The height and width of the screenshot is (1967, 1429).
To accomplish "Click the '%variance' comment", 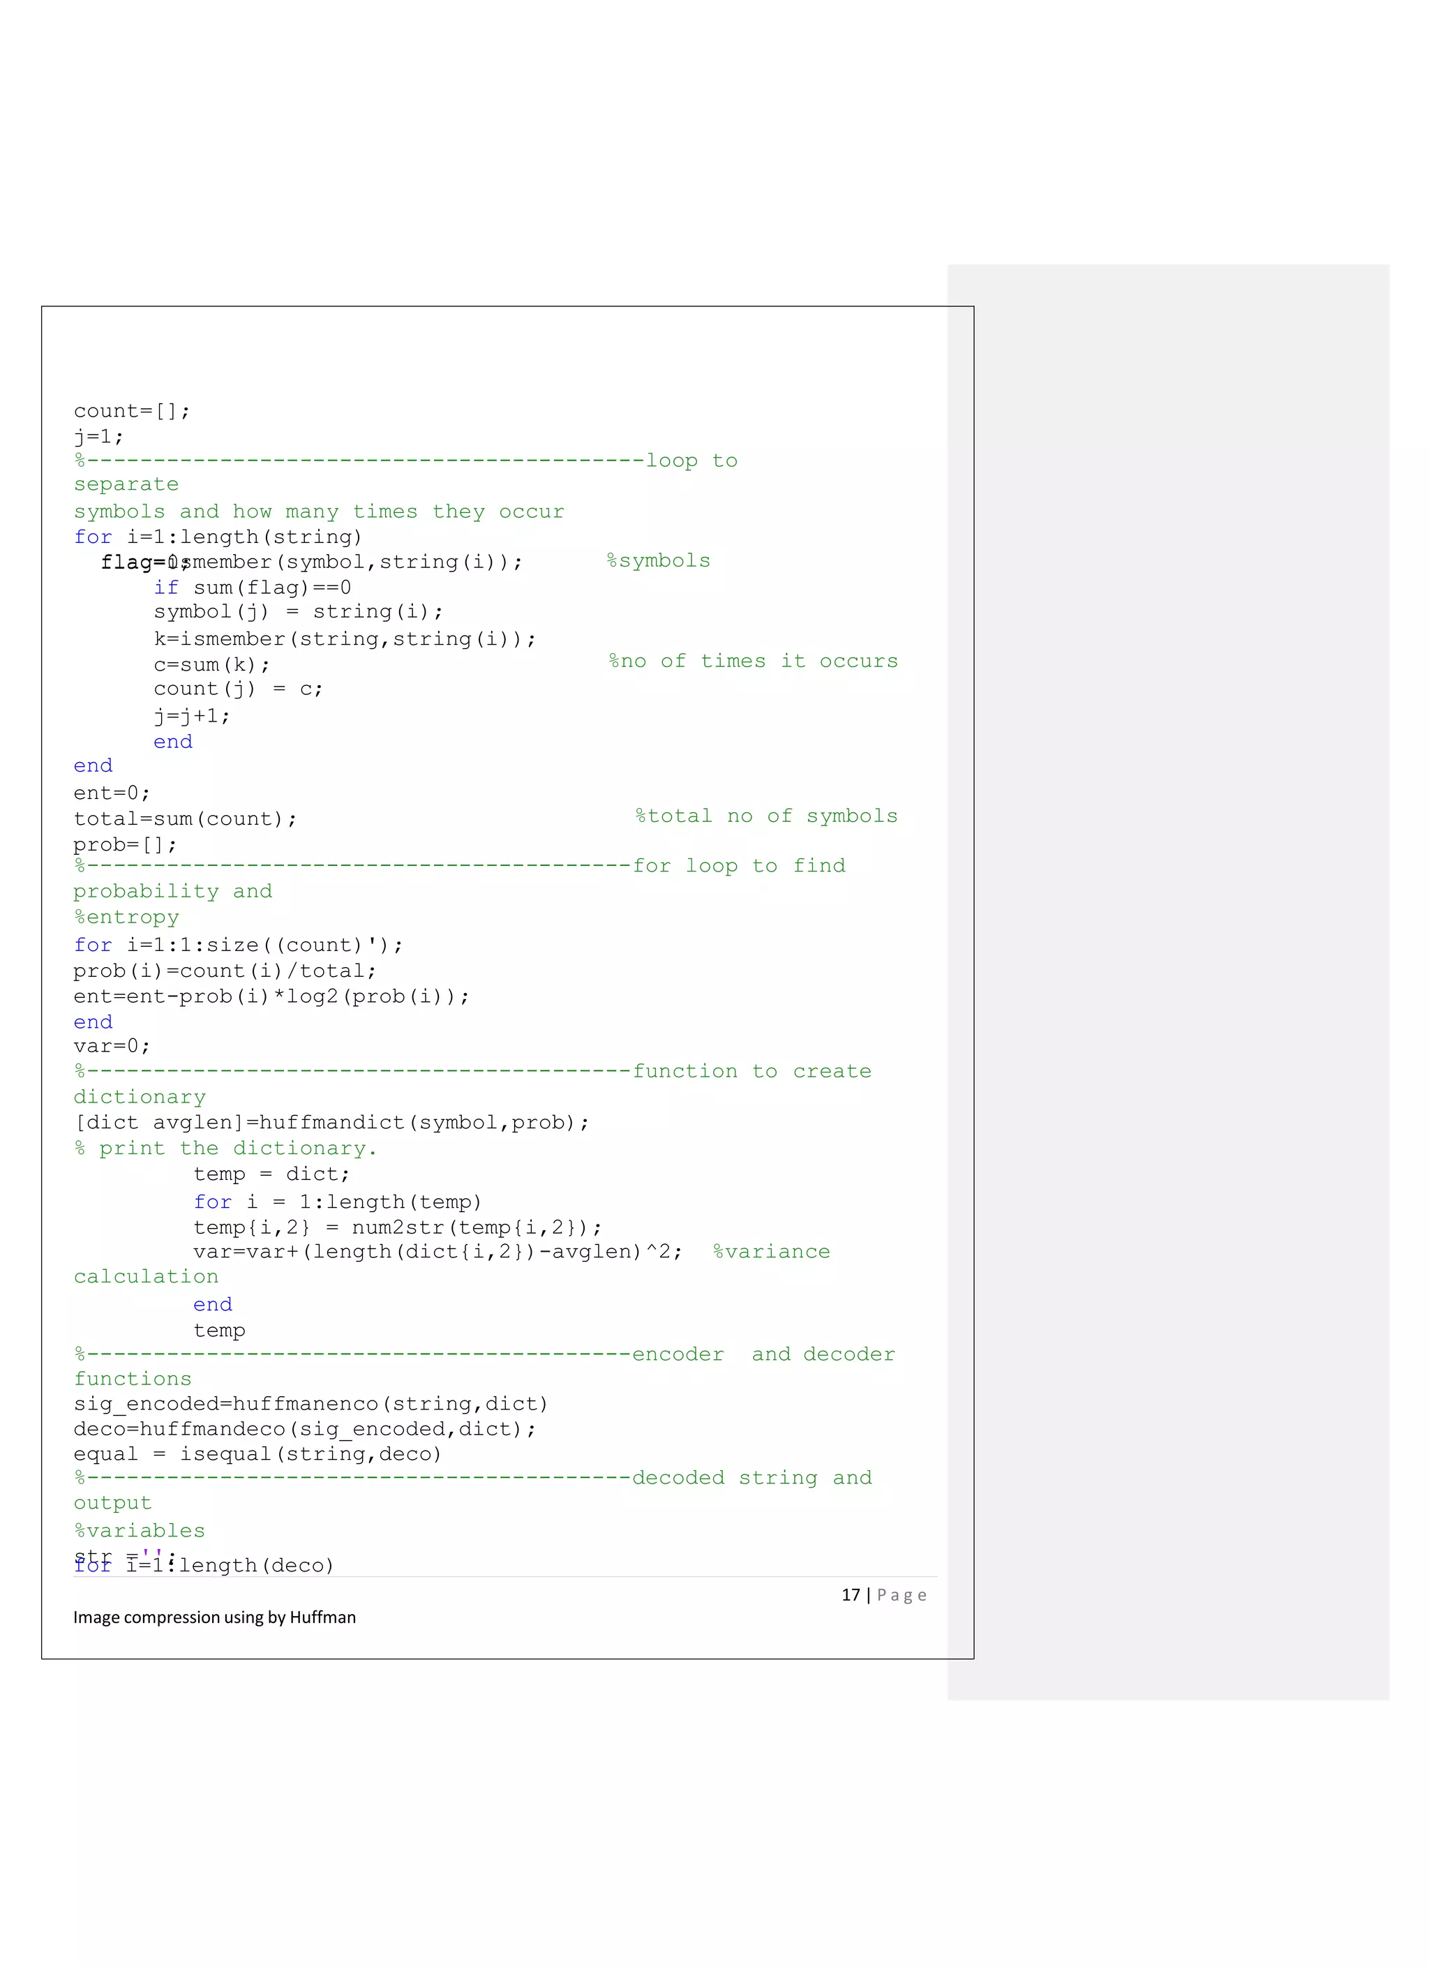I will 772,1252.
